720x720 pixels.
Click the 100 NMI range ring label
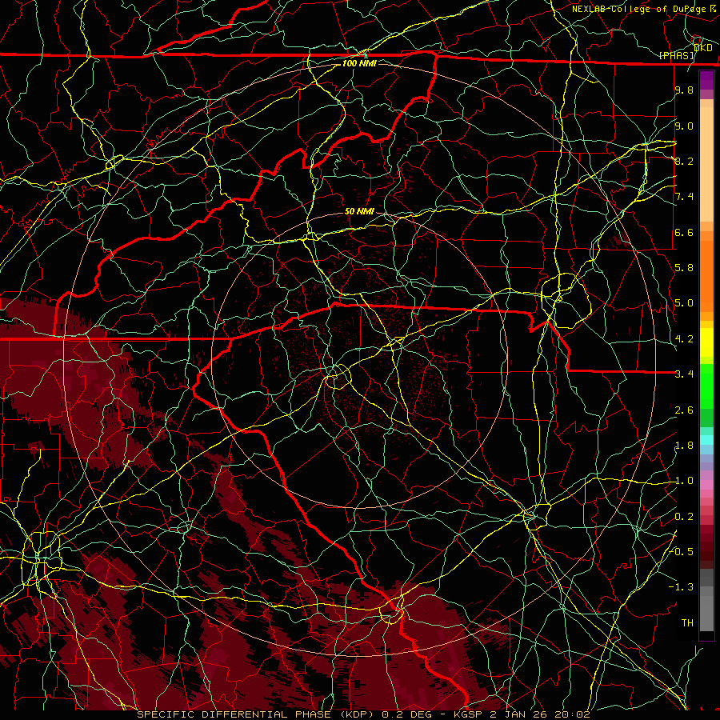tap(359, 63)
